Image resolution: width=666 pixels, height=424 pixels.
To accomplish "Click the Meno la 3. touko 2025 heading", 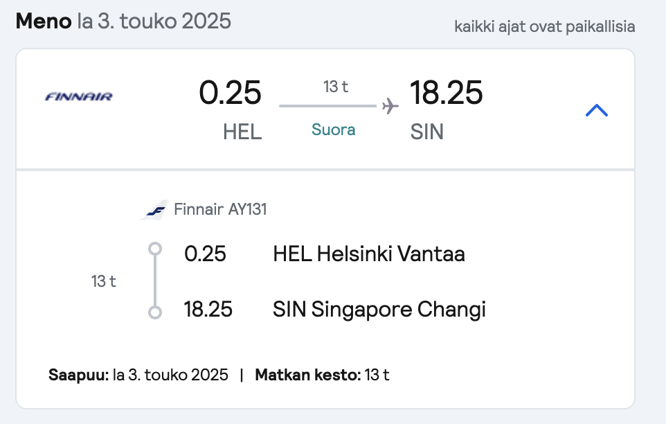I will coord(123,21).
